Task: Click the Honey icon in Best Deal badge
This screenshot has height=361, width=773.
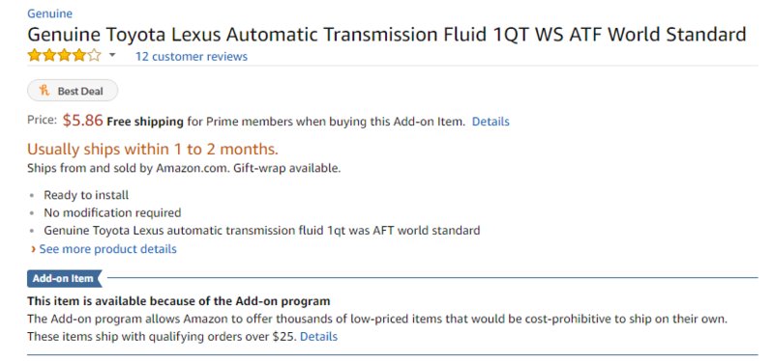Action: click(45, 91)
